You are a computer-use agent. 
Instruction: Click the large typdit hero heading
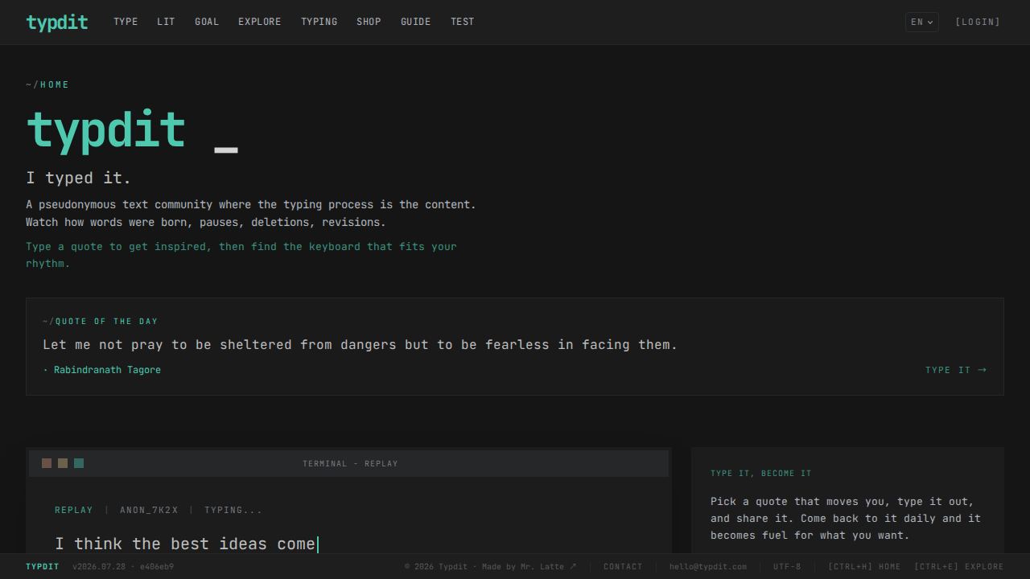[106, 129]
